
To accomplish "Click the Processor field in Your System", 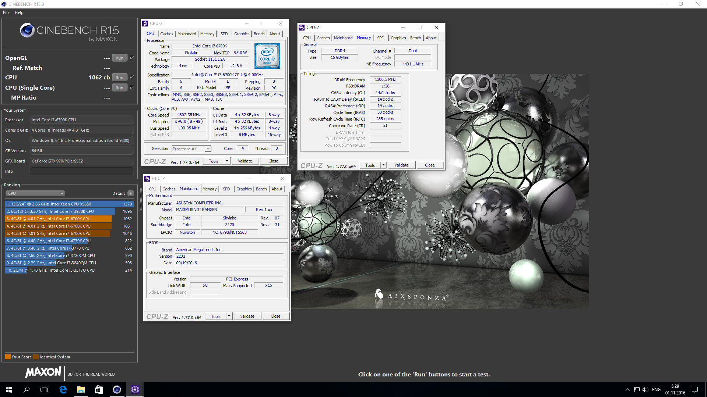I will click(82, 120).
